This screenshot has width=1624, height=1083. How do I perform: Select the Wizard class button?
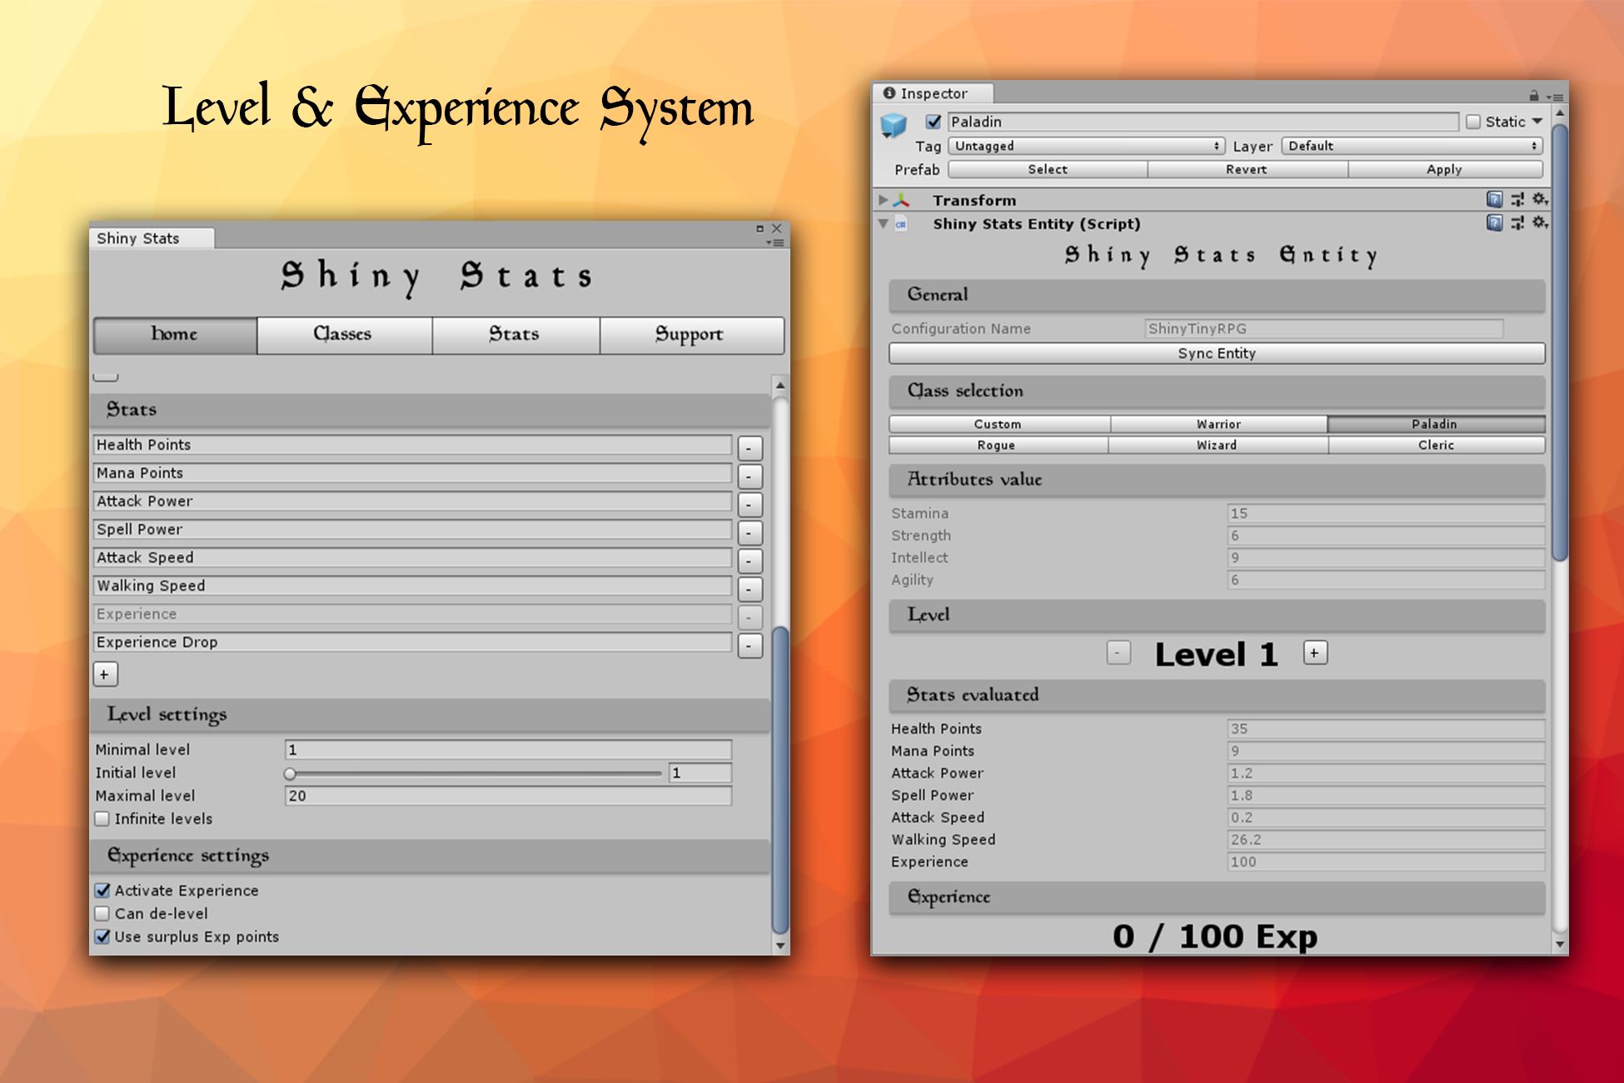1217,446
